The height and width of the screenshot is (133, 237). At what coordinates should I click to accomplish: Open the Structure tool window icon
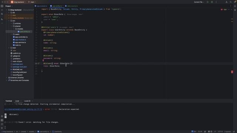(2, 19)
